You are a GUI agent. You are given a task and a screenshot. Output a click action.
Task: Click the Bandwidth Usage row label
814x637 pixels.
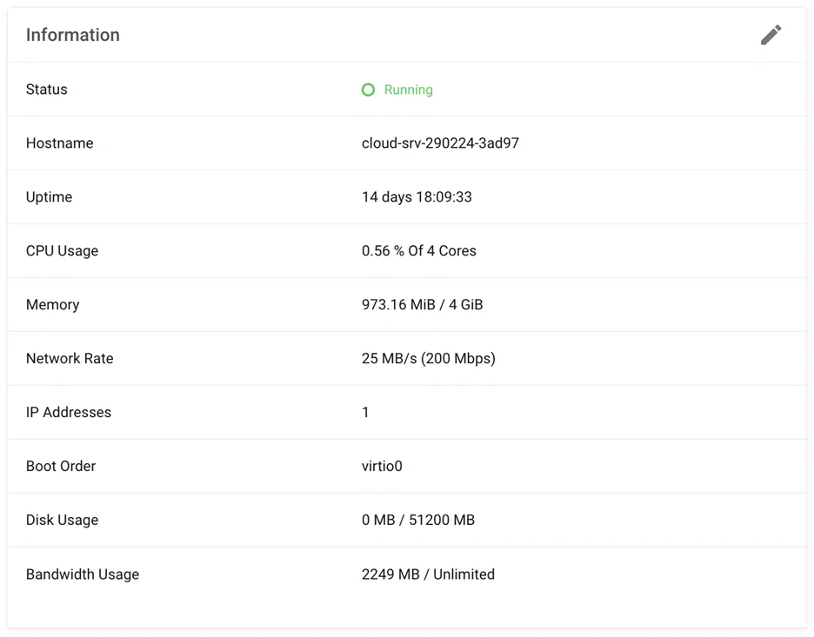(x=83, y=574)
